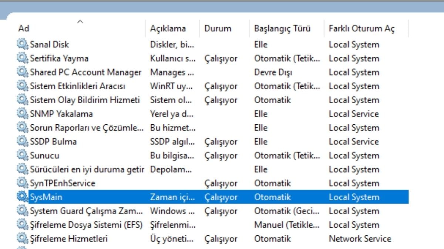Screen dimensions: 444x249
Task: Click the SSDP Bulma gear icon
Action: click(22, 141)
